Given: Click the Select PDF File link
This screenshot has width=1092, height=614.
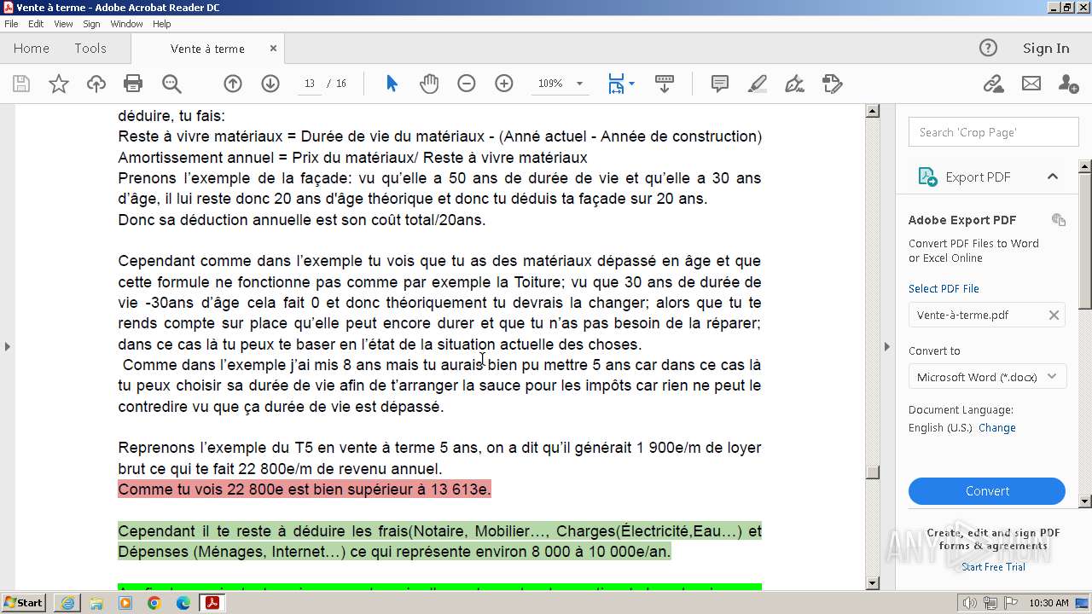Looking at the screenshot, I should click(x=944, y=288).
